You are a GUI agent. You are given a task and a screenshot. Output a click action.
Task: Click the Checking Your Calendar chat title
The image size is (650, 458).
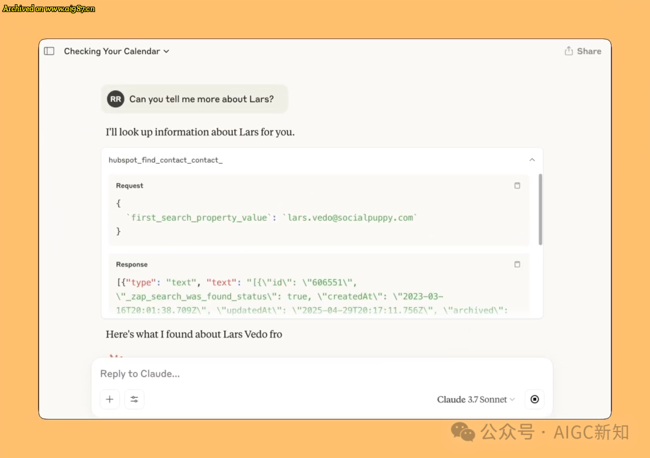[112, 51]
